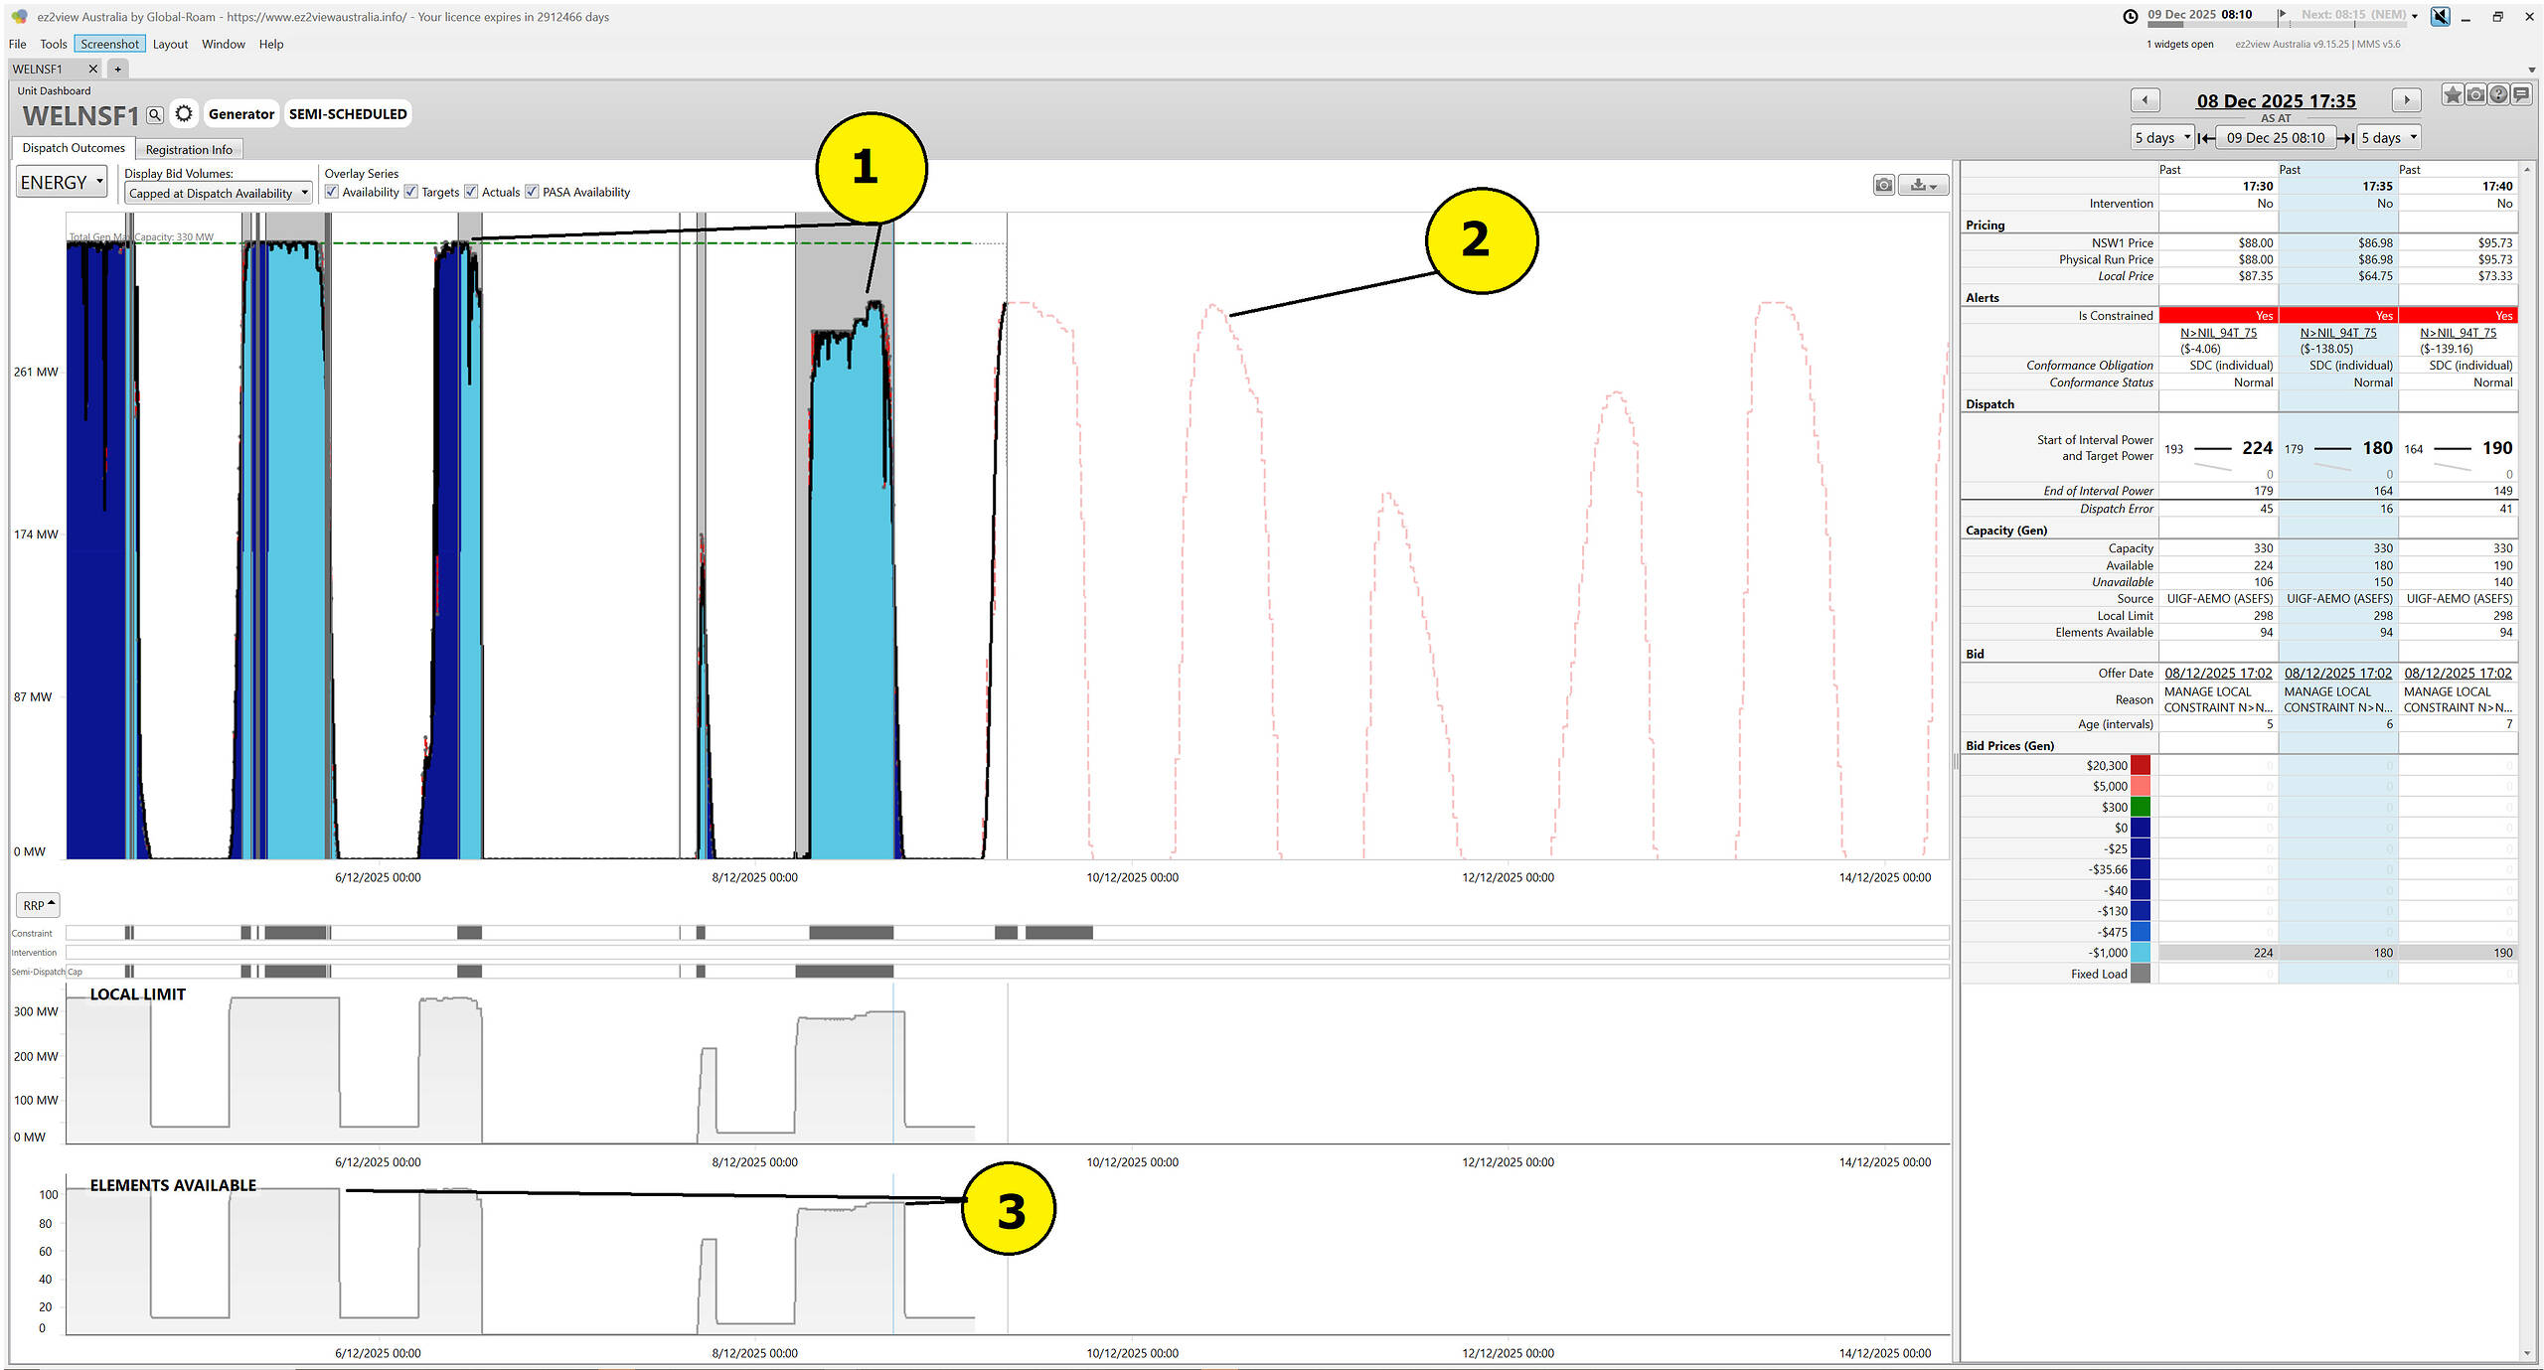
Task: Click the favourites star icon
Action: click(2453, 95)
